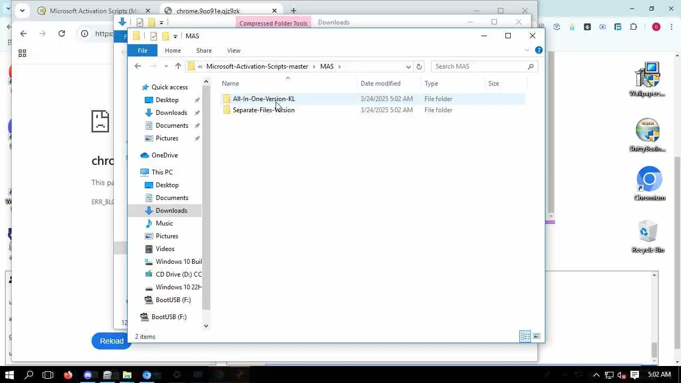Open the File ribbon tab
Screen dimensions: 681x383
tap(143, 51)
